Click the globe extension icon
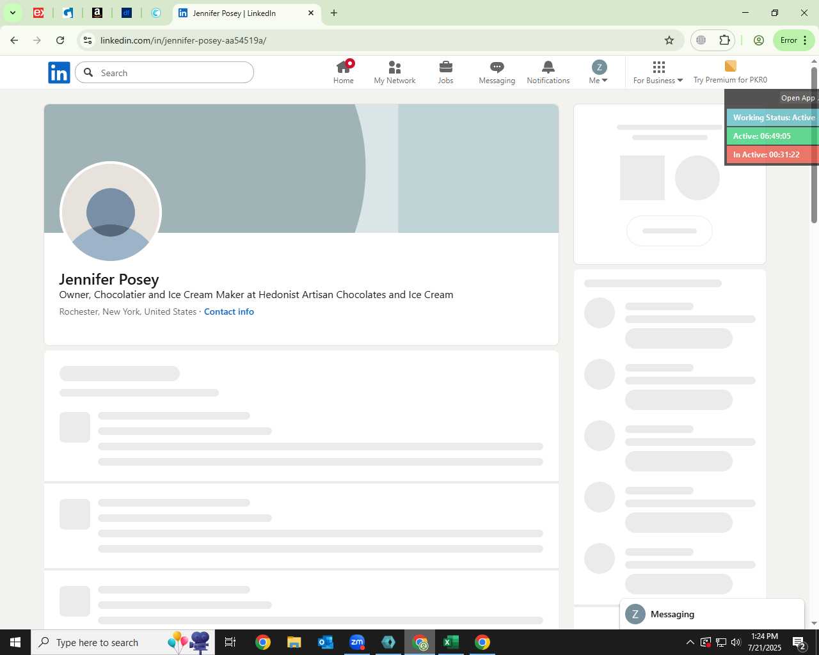The image size is (819, 655). tap(701, 40)
